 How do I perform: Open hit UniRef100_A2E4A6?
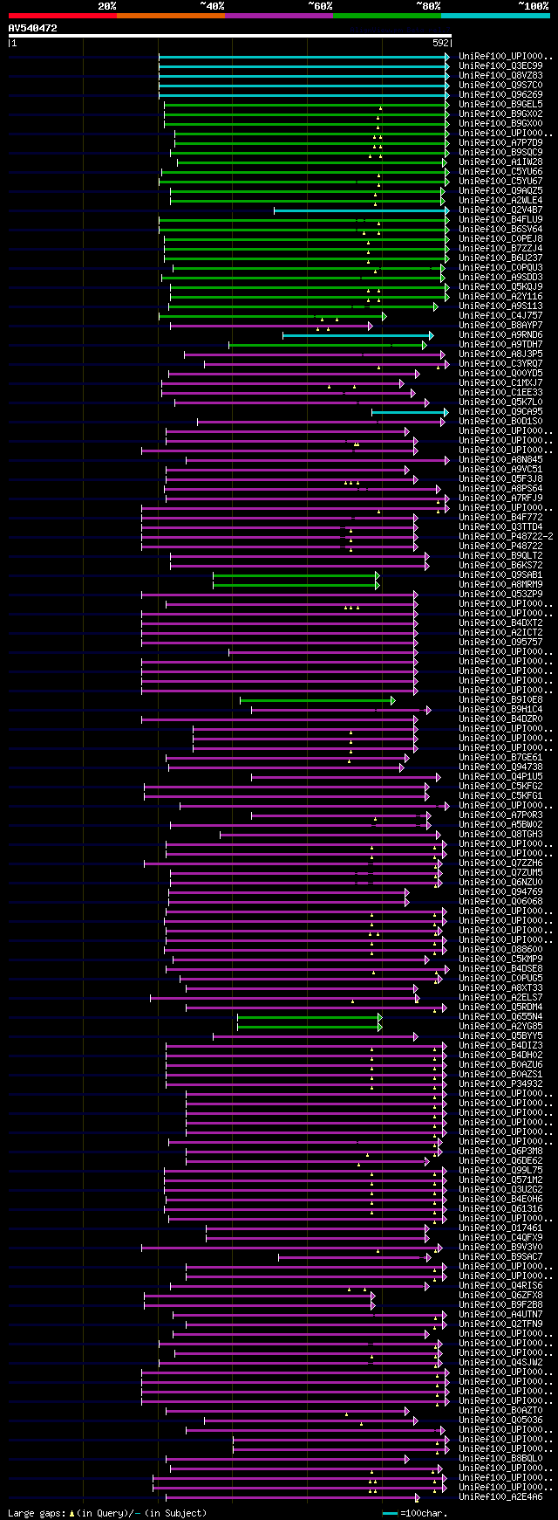pos(500,1496)
